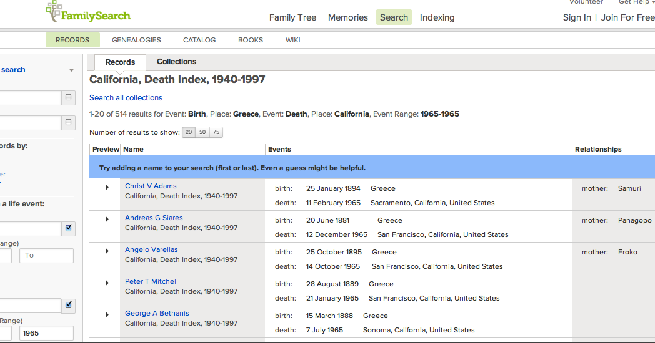Expand the George A Bethanis preview arrow
The height and width of the screenshot is (343, 655).
point(107,315)
